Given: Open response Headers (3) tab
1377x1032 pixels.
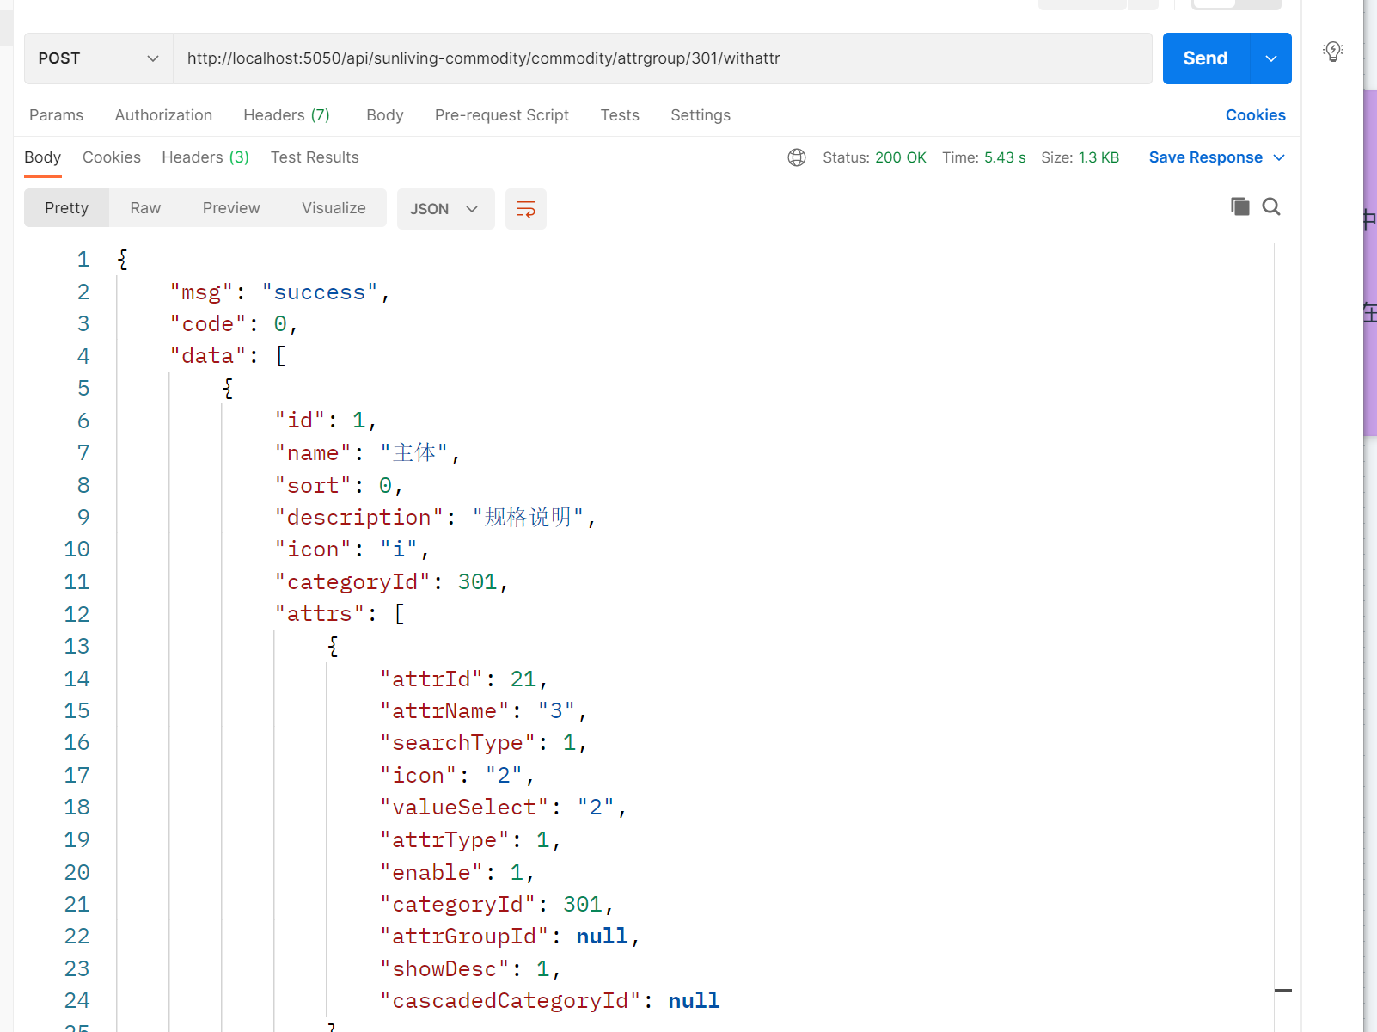Looking at the screenshot, I should [205, 157].
